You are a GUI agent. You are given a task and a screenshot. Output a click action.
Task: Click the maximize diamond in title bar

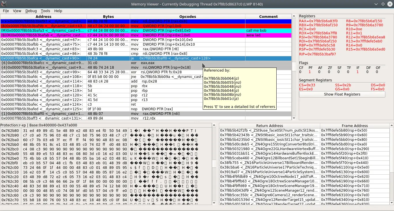383,4
